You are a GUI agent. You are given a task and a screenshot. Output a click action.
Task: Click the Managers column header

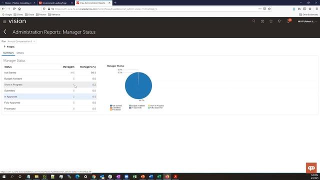coord(68,67)
